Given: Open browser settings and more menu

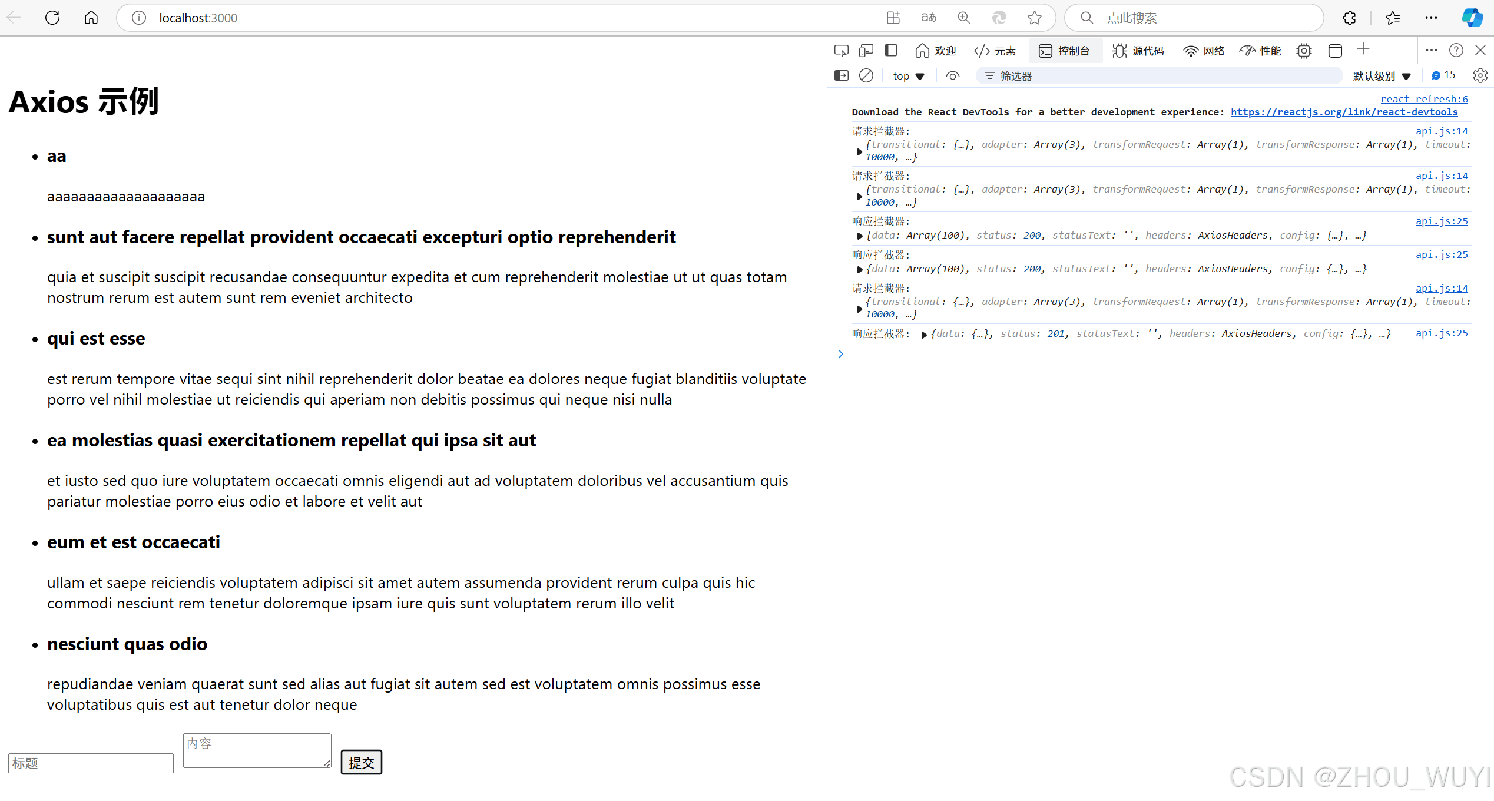Looking at the screenshot, I should [1432, 18].
